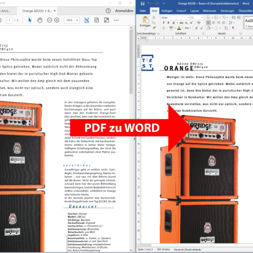Save the Word document with the disk icon
Image resolution: width=253 pixels, height=253 pixels.
click(143, 3)
